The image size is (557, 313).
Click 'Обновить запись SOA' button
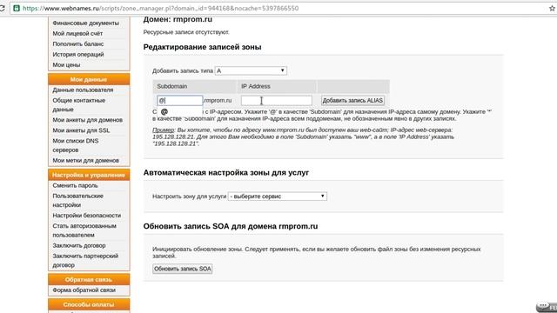click(182, 269)
